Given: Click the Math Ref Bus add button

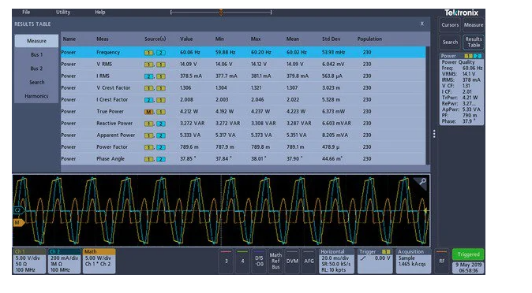Looking at the screenshot, I should tap(275, 261).
